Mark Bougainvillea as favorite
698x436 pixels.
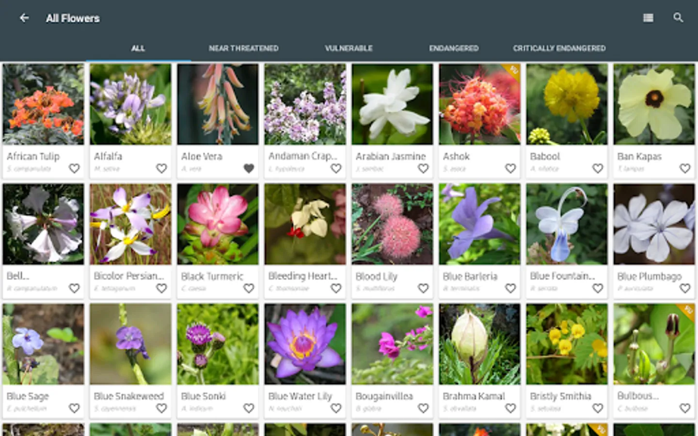click(423, 408)
